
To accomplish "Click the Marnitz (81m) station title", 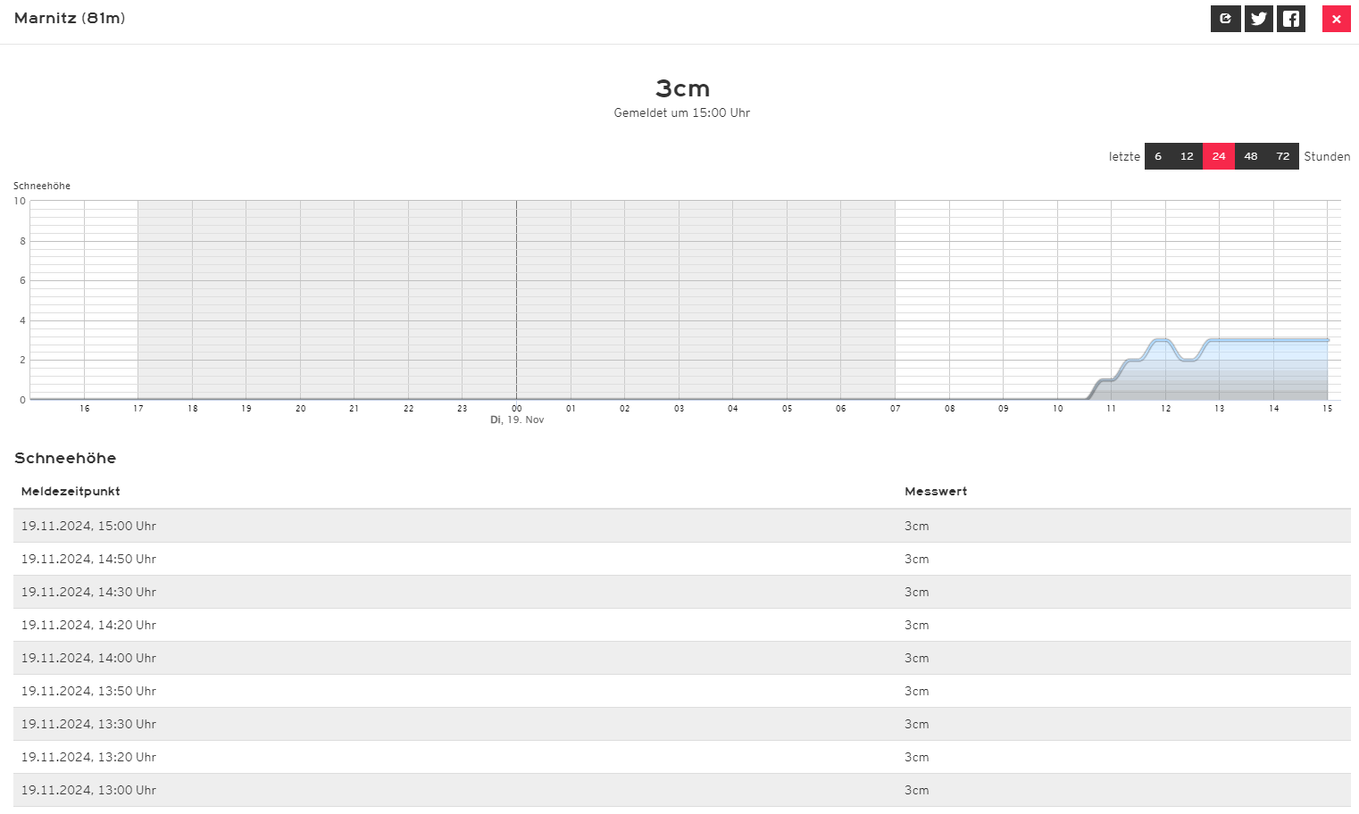I will click(70, 18).
